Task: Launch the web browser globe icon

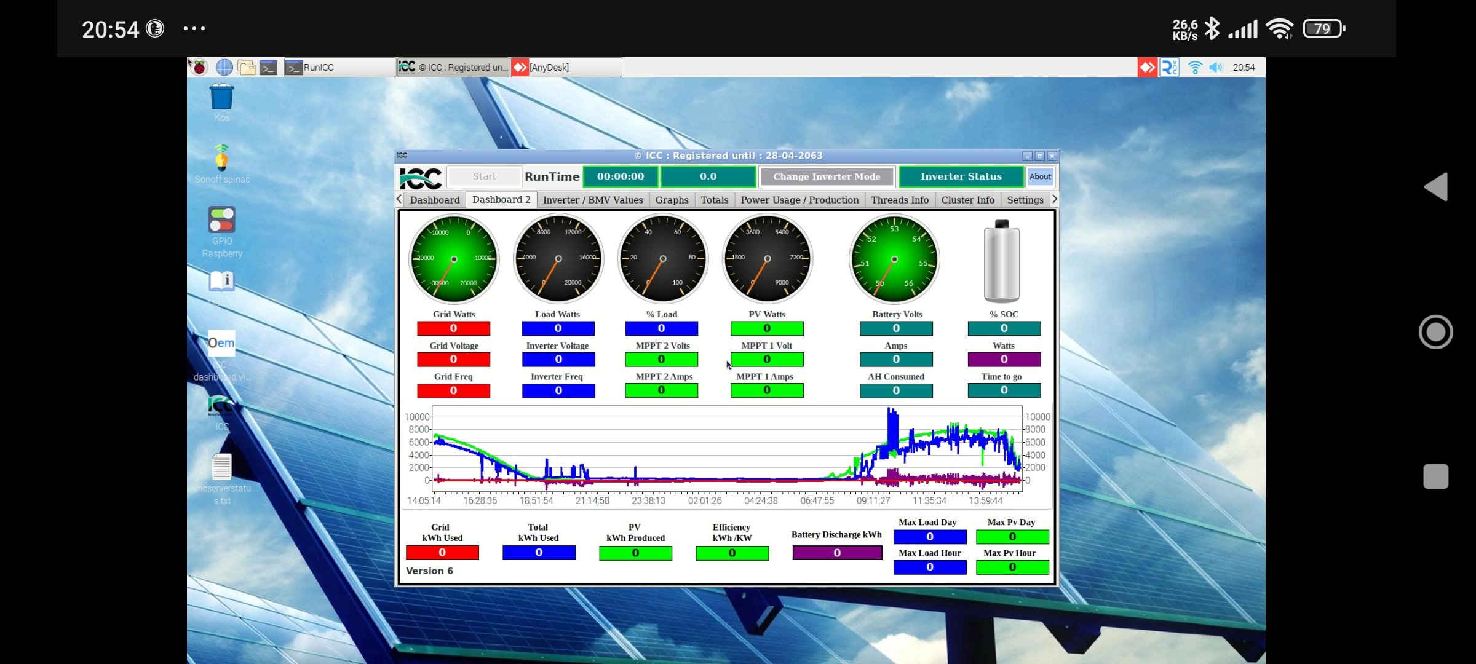Action: click(224, 68)
